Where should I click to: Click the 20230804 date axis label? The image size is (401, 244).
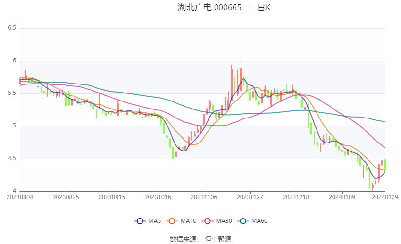coord(20,197)
